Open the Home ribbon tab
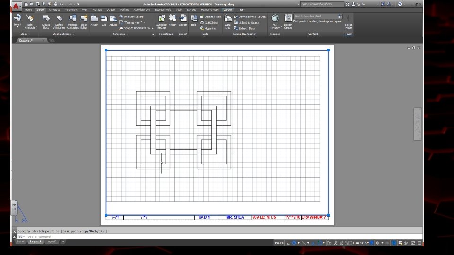This screenshot has height=255, width=454. [28, 10]
